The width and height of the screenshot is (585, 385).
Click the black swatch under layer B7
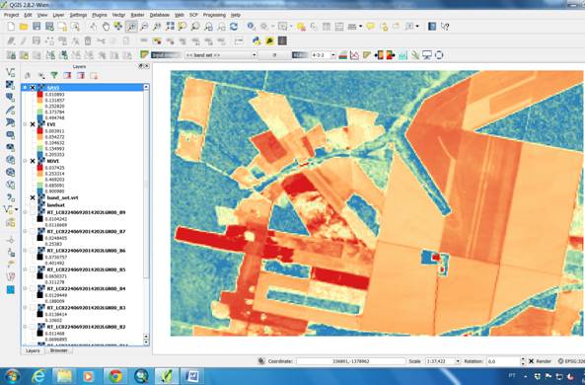click(39, 238)
